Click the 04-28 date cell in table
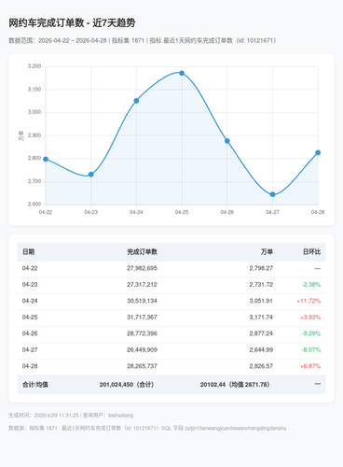The image size is (343, 467). [30, 366]
